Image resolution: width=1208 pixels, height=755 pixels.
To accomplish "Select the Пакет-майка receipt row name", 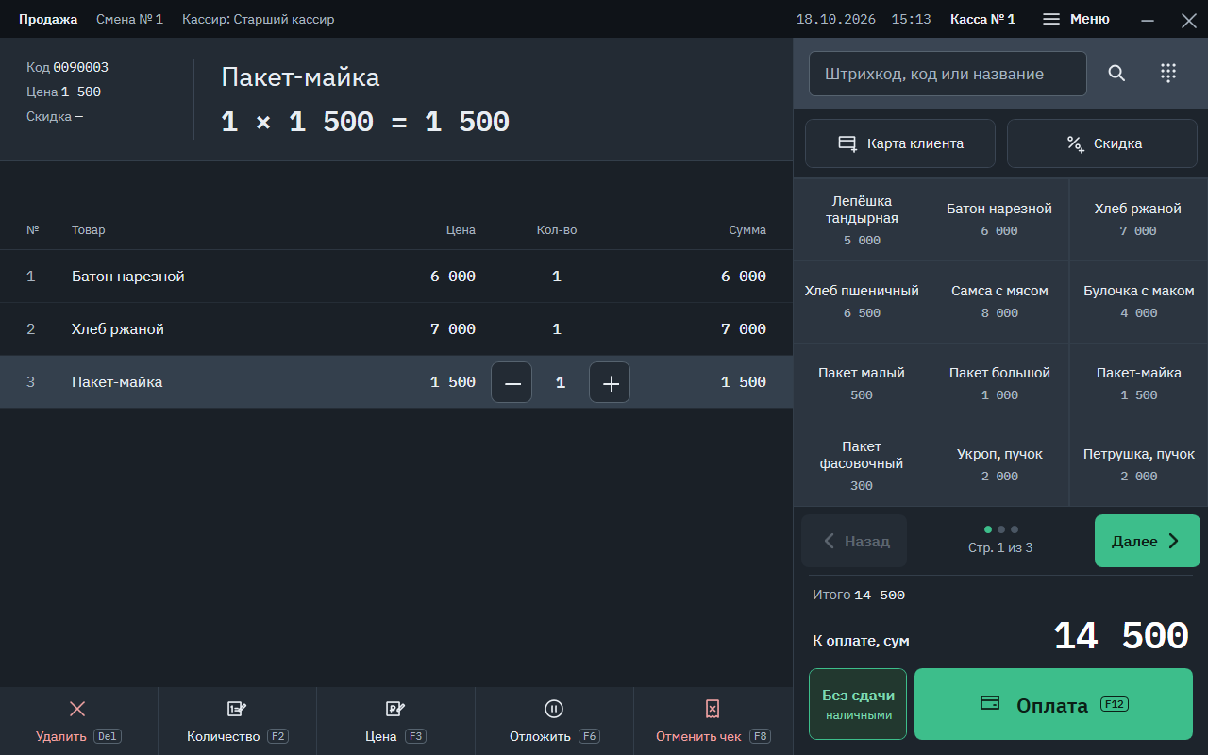I will pos(117,382).
